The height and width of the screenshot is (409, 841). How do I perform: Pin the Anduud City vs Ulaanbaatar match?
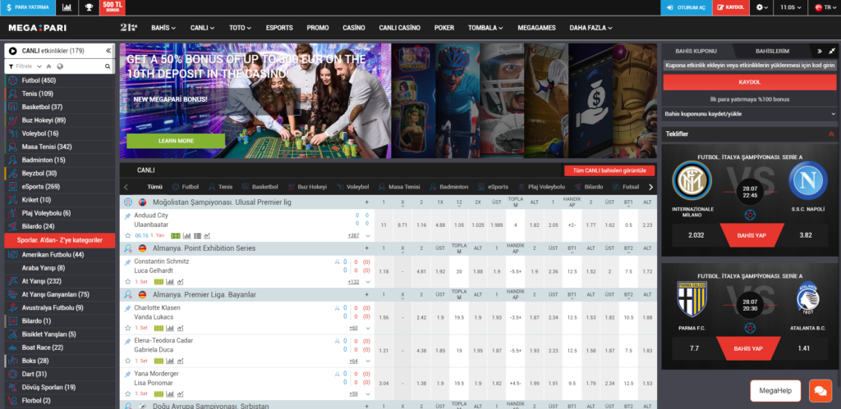pyautogui.click(x=127, y=216)
